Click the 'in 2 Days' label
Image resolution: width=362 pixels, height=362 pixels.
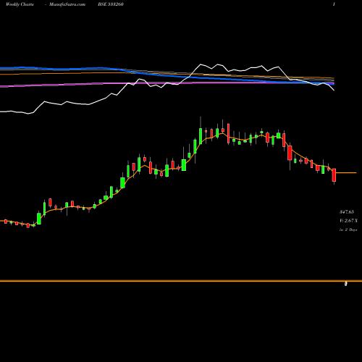click(348, 230)
